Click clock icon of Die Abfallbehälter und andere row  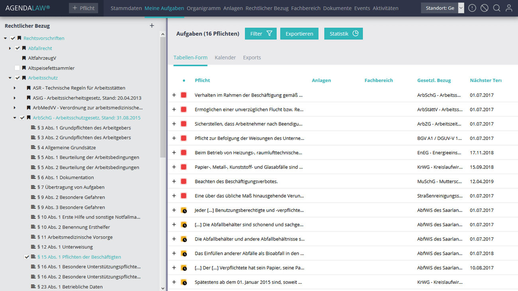pyautogui.click(x=184, y=239)
